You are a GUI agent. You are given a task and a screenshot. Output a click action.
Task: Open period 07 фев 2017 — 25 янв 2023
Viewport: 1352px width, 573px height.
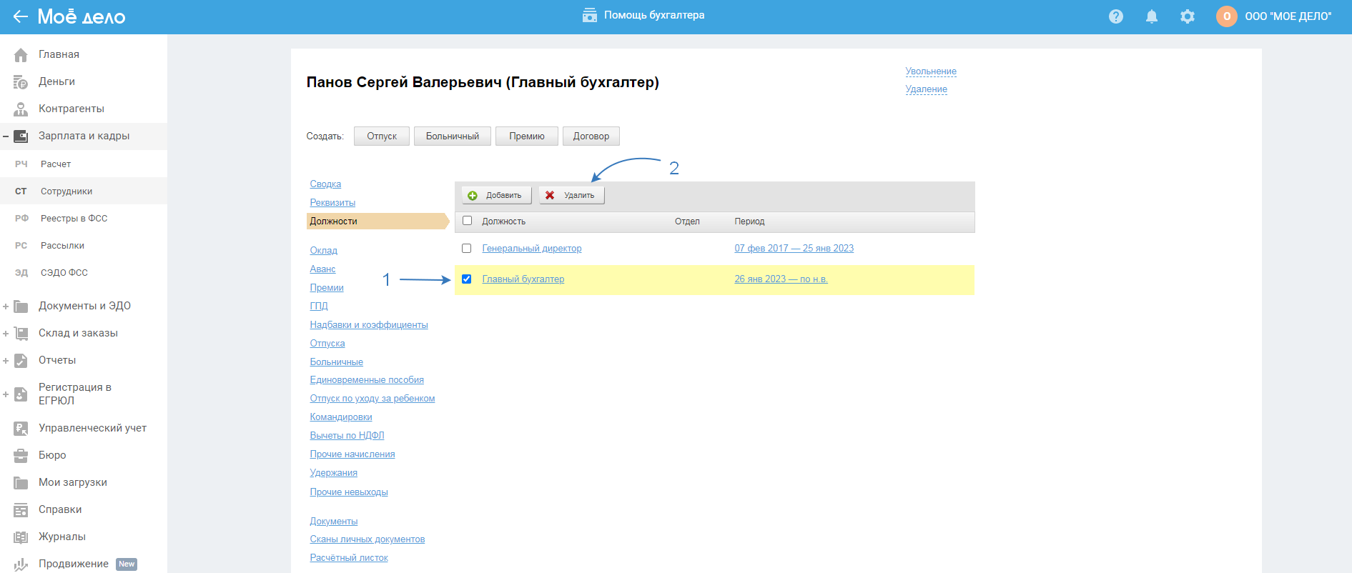tap(794, 249)
